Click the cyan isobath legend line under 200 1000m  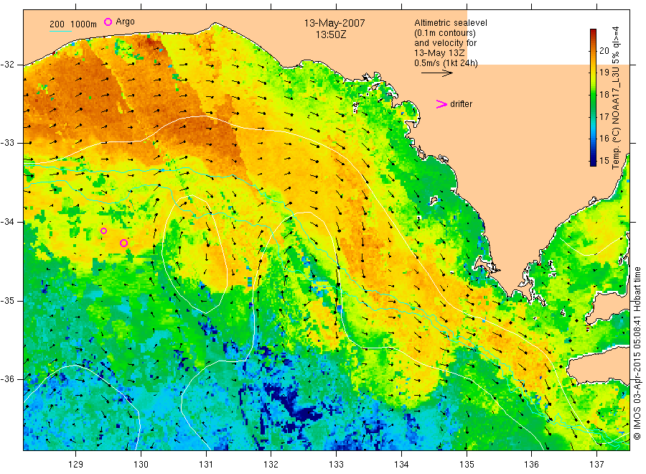pyautogui.click(x=61, y=31)
